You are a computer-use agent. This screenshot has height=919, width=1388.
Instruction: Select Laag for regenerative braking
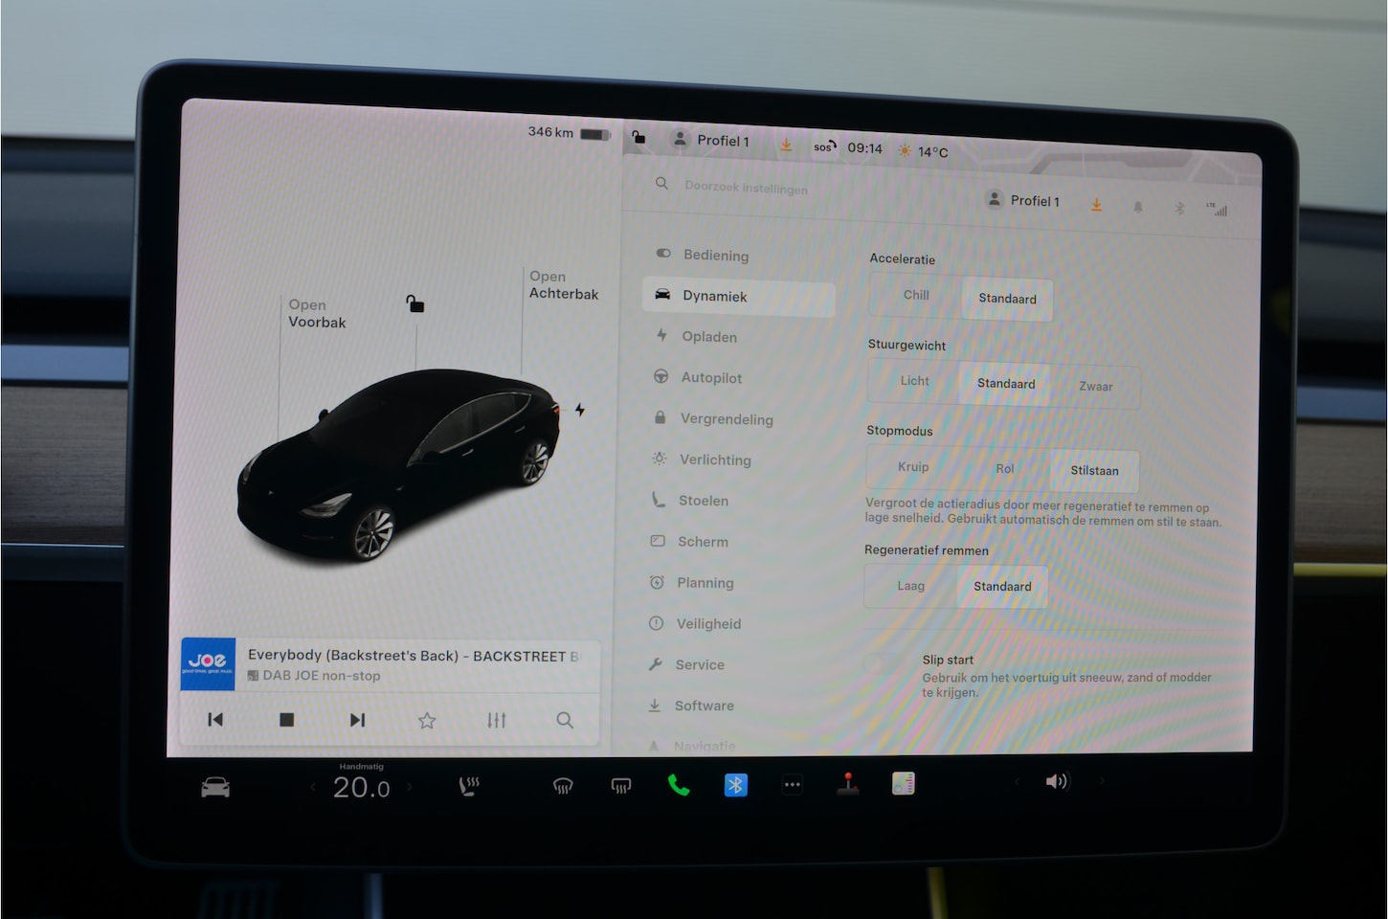point(910,586)
